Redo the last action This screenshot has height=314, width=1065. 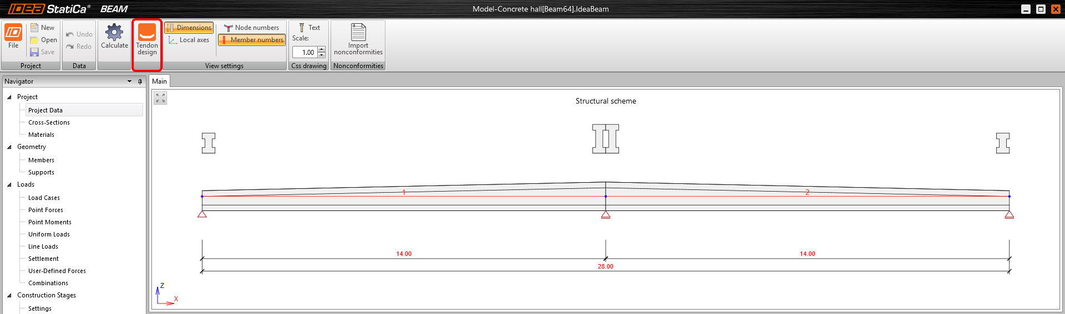point(79,47)
